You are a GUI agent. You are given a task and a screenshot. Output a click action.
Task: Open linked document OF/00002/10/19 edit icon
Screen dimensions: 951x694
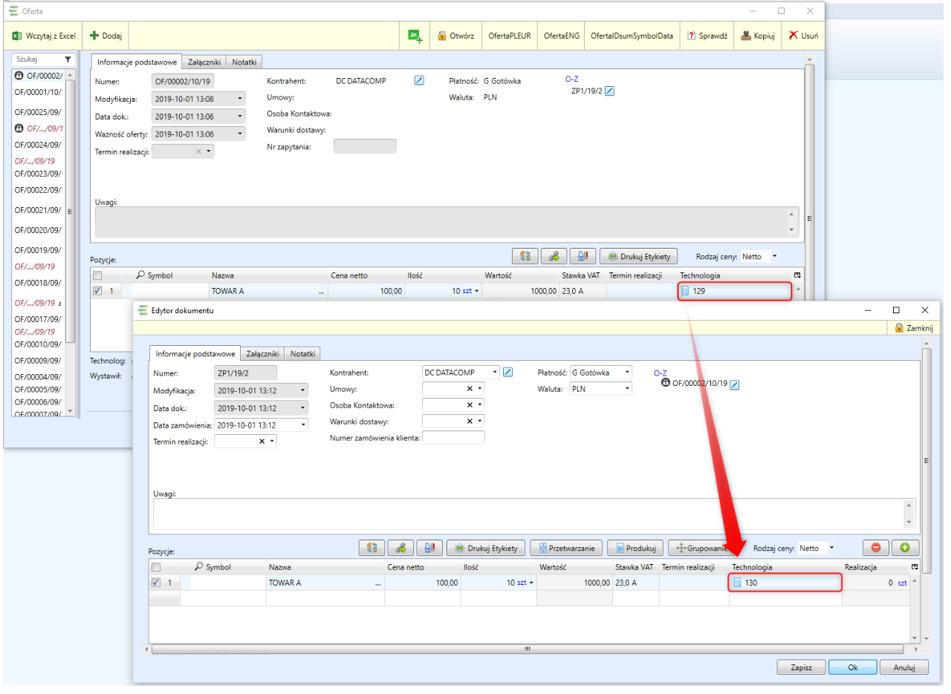pyautogui.click(x=735, y=384)
